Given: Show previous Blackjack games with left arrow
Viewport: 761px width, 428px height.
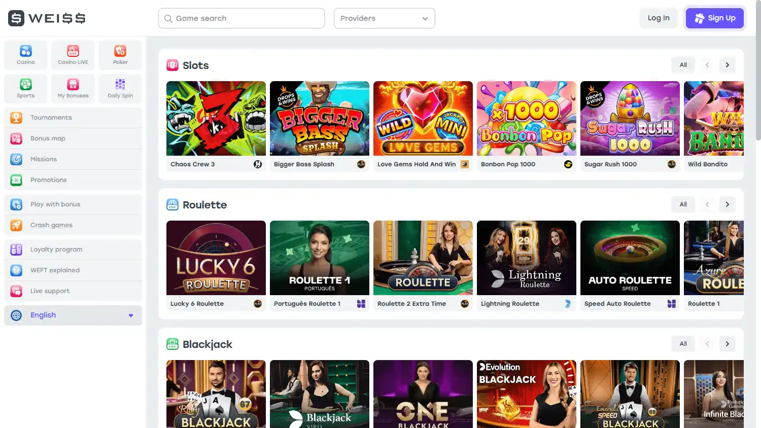Looking at the screenshot, I should pyautogui.click(x=707, y=344).
